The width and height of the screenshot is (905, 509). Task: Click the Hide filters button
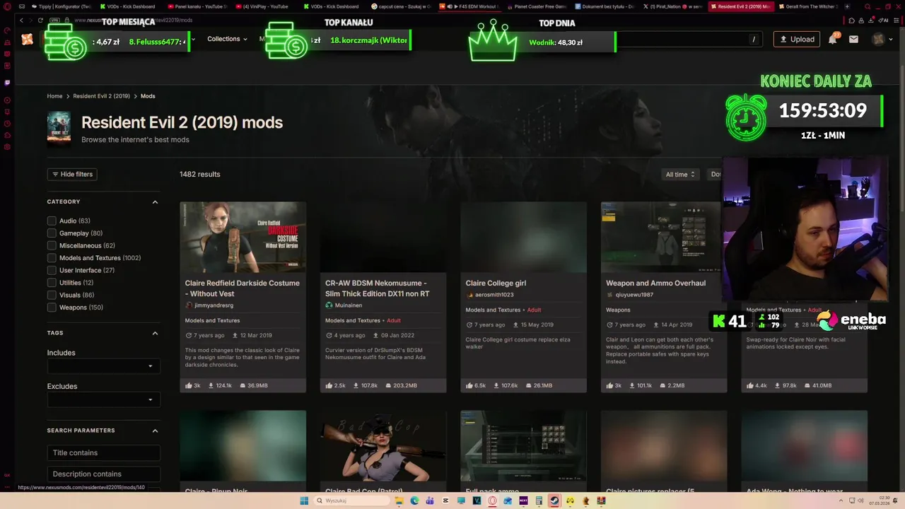(x=71, y=174)
